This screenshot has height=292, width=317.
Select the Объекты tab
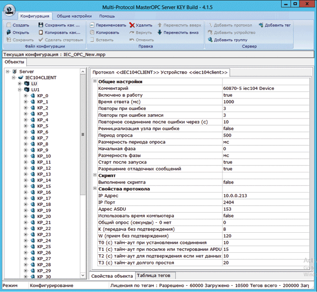[x=14, y=62]
